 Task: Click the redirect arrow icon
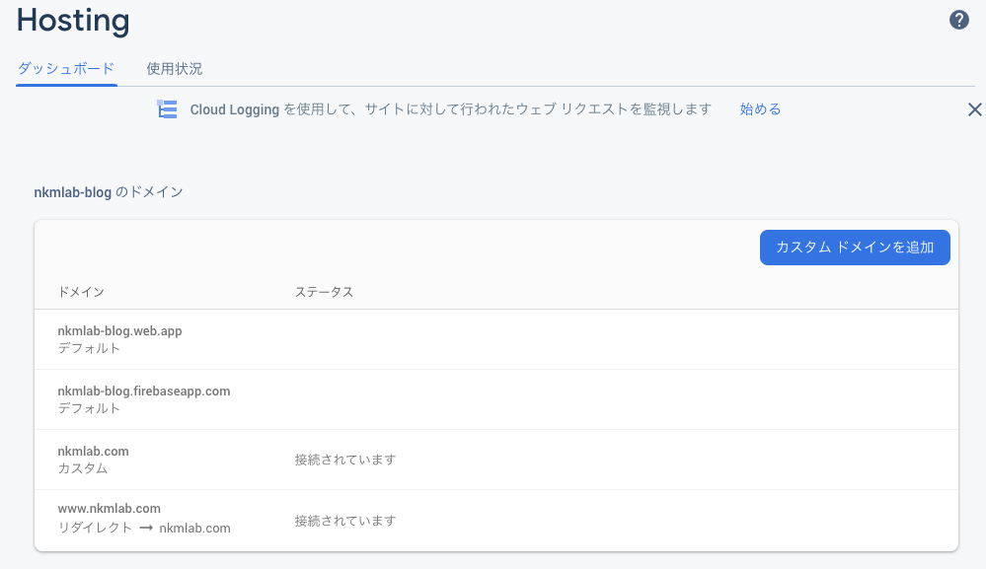pos(146,529)
